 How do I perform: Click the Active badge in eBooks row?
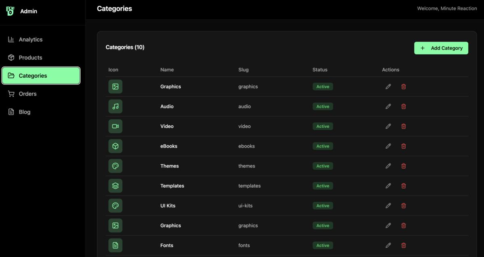click(x=323, y=146)
